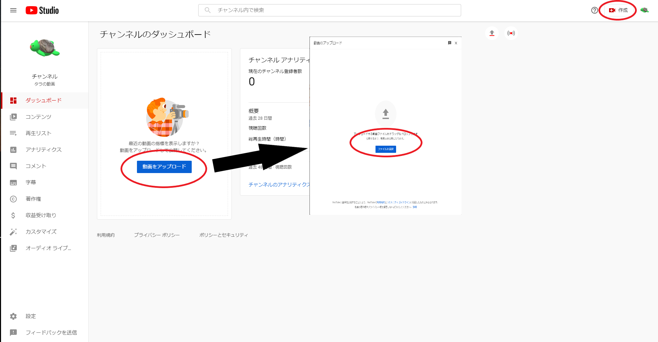The height and width of the screenshot is (342, 658).
Task: Open the プライバシー ポリシー link
Action: click(157, 235)
